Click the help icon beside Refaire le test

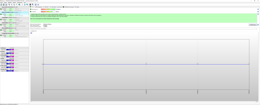click(x=258, y=25)
